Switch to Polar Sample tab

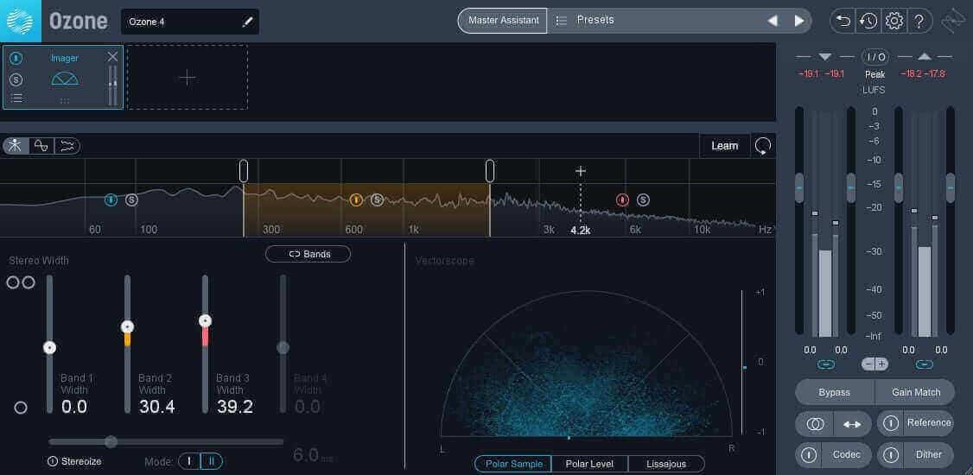tap(513, 464)
